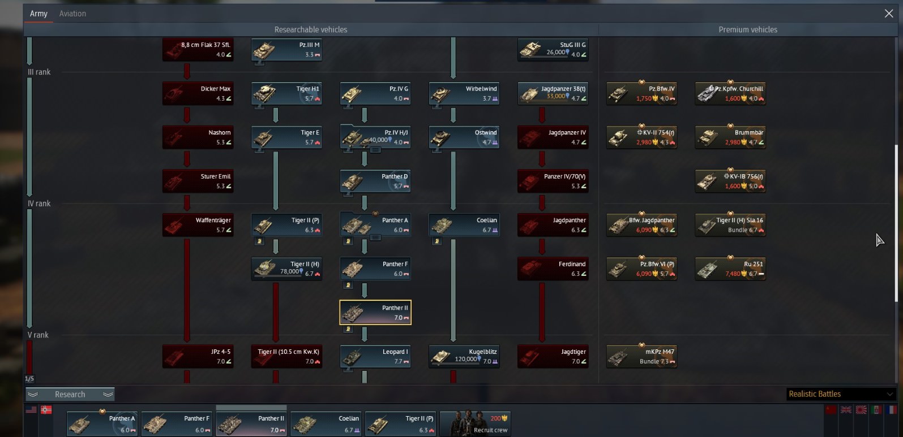Open the premium Pz.Bfw.IV card
The image size is (903, 437).
[641, 93]
